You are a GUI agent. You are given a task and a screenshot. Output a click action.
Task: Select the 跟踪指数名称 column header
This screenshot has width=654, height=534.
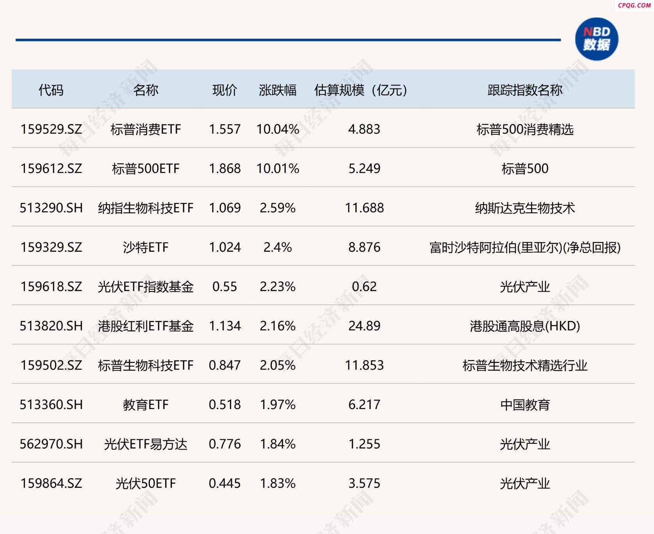(x=525, y=90)
